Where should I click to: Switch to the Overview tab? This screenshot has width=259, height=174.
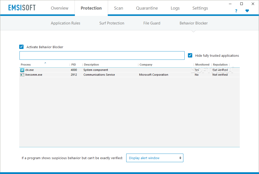click(x=59, y=8)
